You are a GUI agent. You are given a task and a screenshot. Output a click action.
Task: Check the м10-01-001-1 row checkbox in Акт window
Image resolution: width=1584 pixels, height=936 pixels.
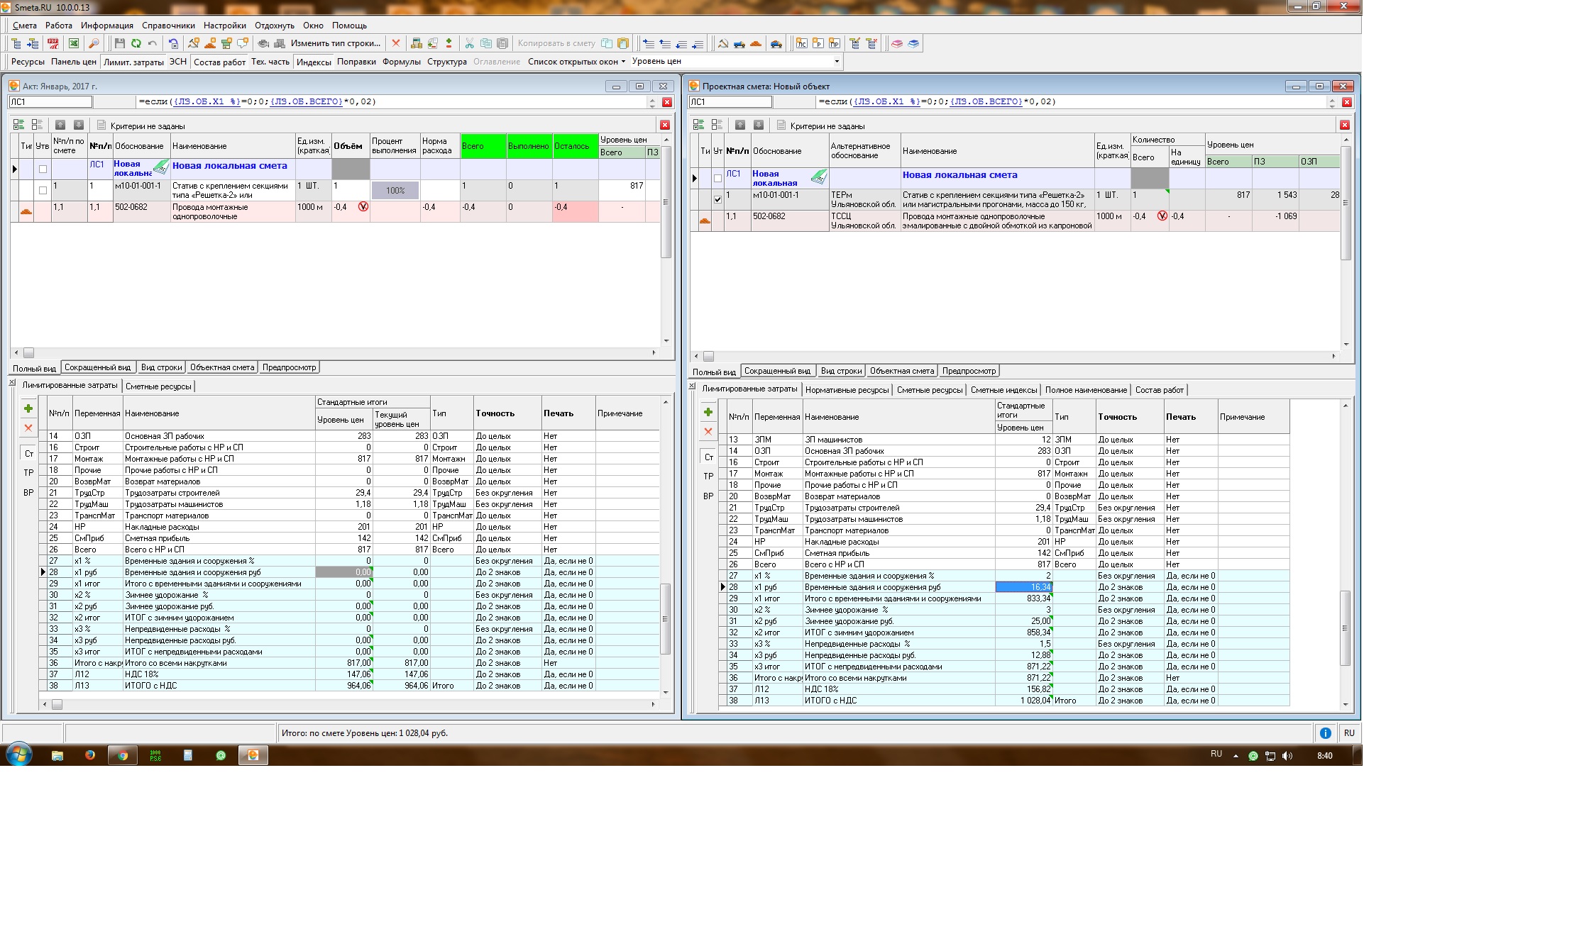[x=43, y=190]
